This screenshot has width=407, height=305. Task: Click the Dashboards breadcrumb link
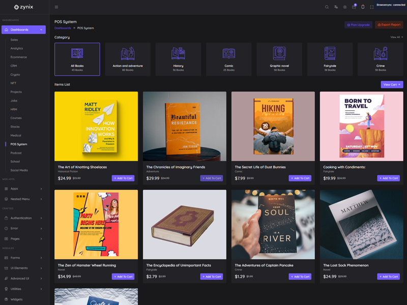(63, 28)
